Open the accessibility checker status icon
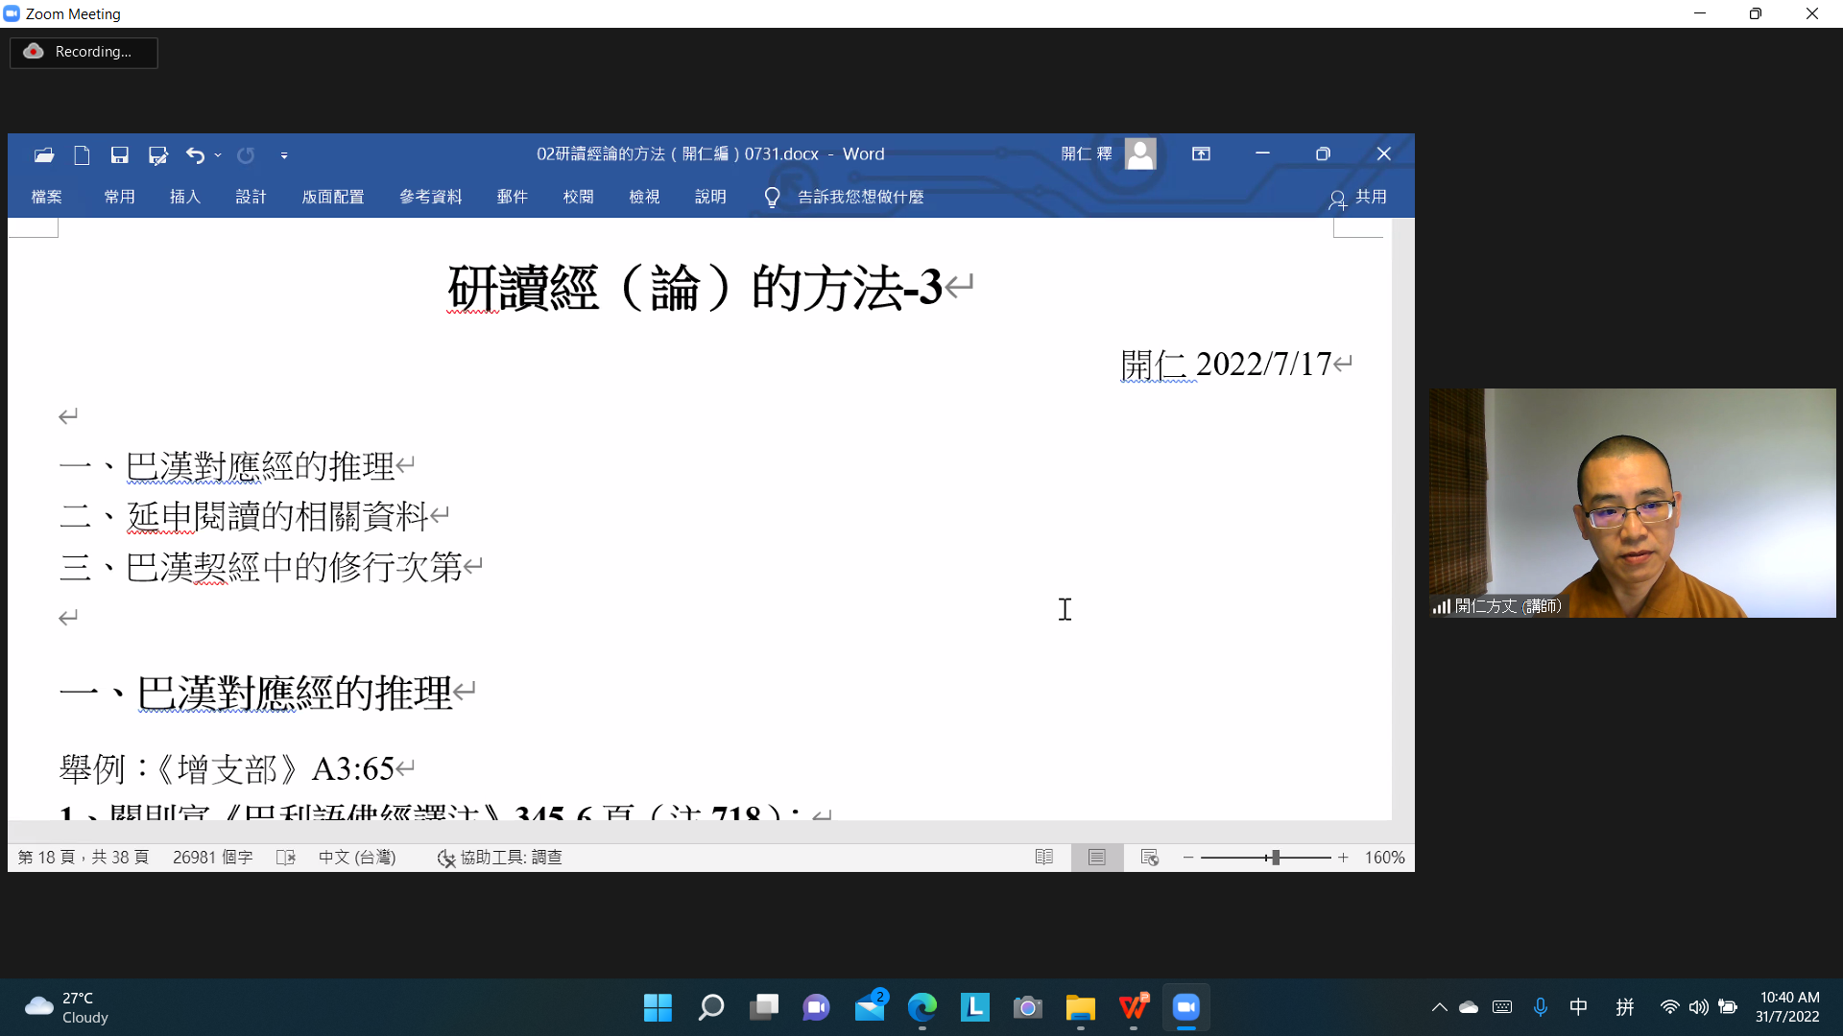This screenshot has width=1843, height=1036. tap(445, 858)
